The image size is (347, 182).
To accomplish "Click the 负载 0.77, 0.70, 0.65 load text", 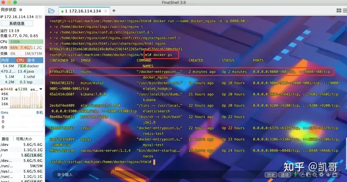I will pos(19,36).
